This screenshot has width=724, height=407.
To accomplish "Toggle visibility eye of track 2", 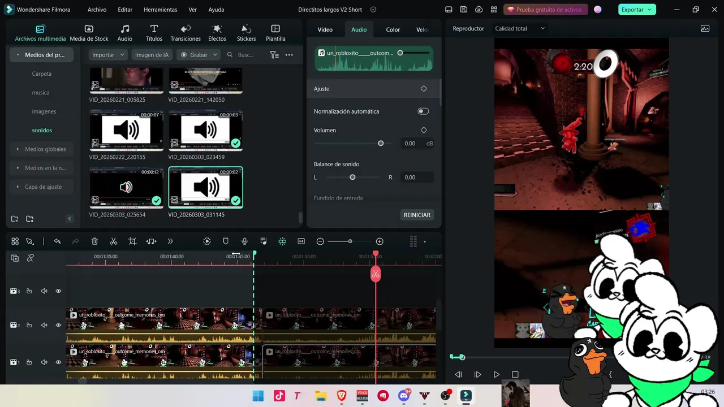I will click(x=58, y=325).
